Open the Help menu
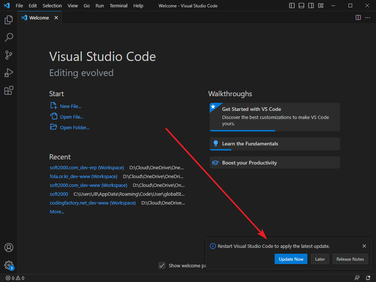The width and height of the screenshot is (376, 282). tap(138, 6)
